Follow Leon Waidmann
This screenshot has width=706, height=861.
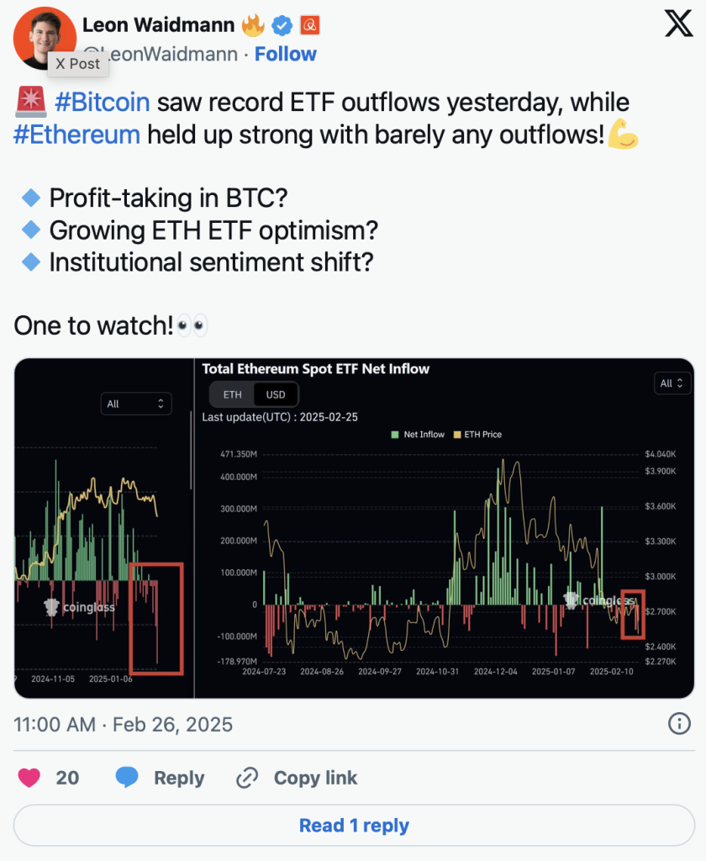tap(286, 54)
